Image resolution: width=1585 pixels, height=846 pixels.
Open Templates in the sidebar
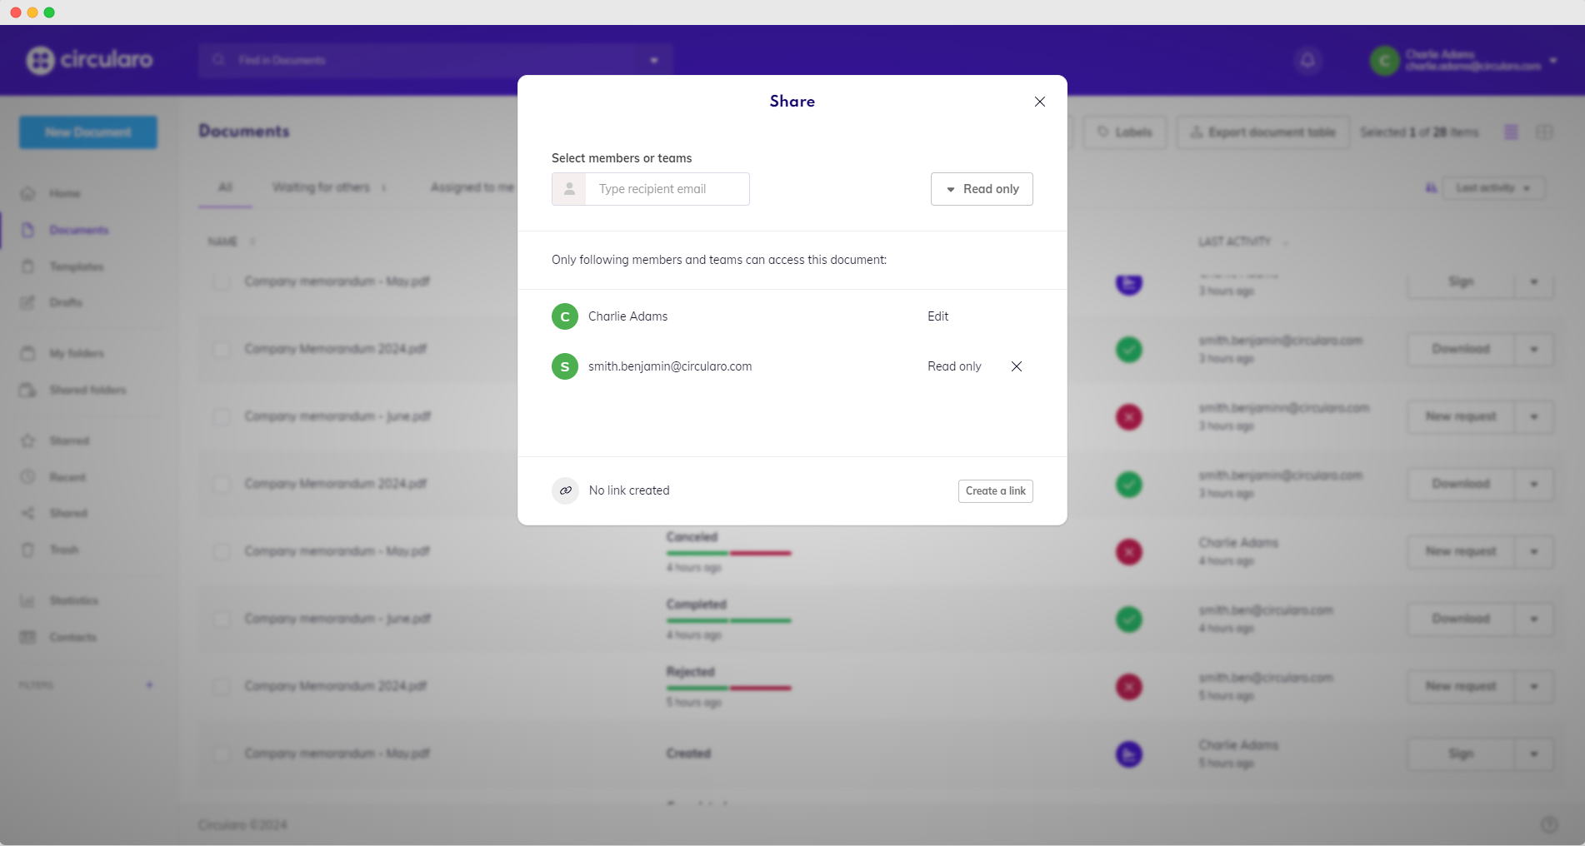click(x=76, y=266)
